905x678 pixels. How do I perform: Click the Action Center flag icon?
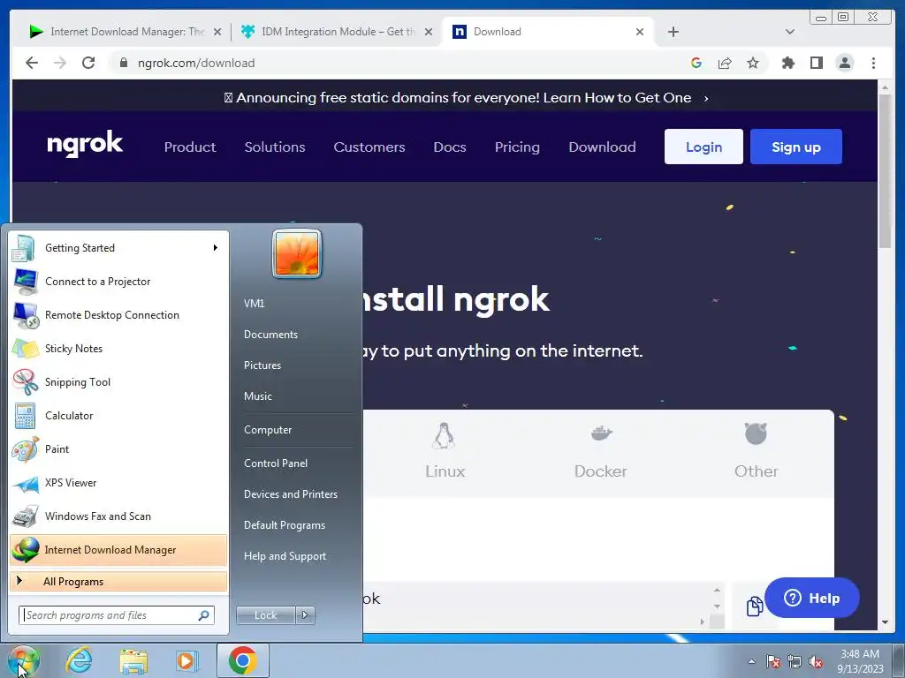(773, 661)
